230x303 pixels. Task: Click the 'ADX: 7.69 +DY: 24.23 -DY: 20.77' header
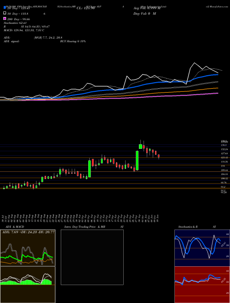[28, 232]
